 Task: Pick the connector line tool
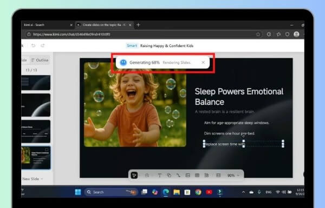pos(178,176)
